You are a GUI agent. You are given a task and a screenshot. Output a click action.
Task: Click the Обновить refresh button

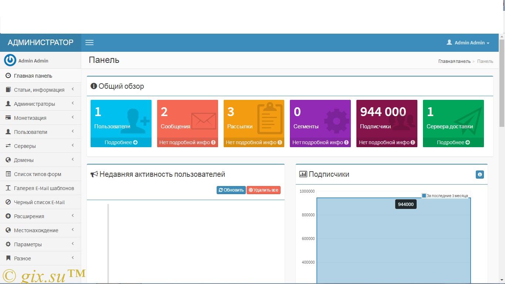pyautogui.click(x=231, y=190)
